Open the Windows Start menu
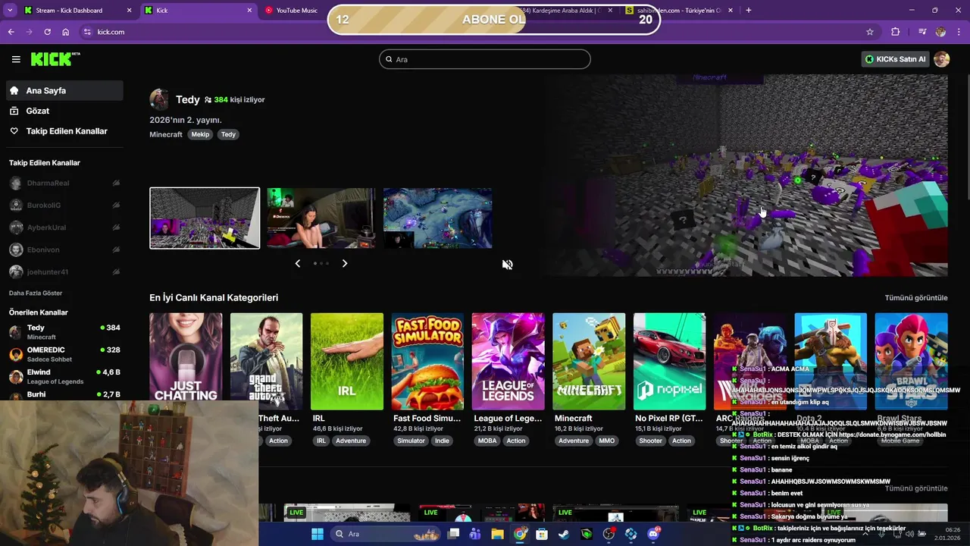Screen dimensions: 970x546 pos(318,534)
